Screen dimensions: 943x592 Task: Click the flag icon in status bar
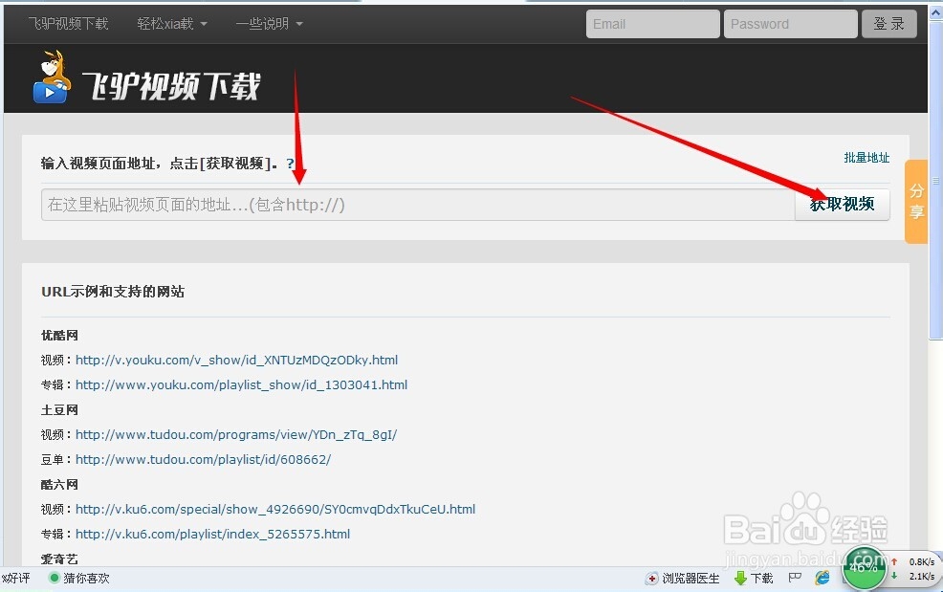click(x=795, y=578)
